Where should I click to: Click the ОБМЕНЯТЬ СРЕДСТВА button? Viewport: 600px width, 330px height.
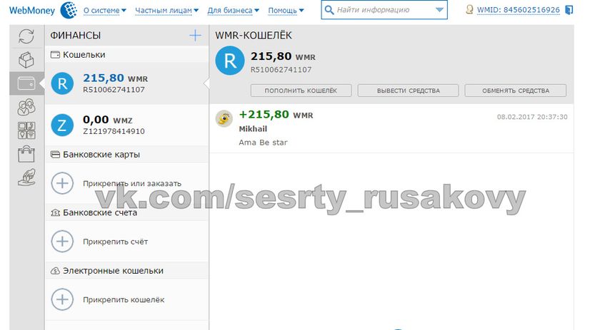tap(516, 91)
